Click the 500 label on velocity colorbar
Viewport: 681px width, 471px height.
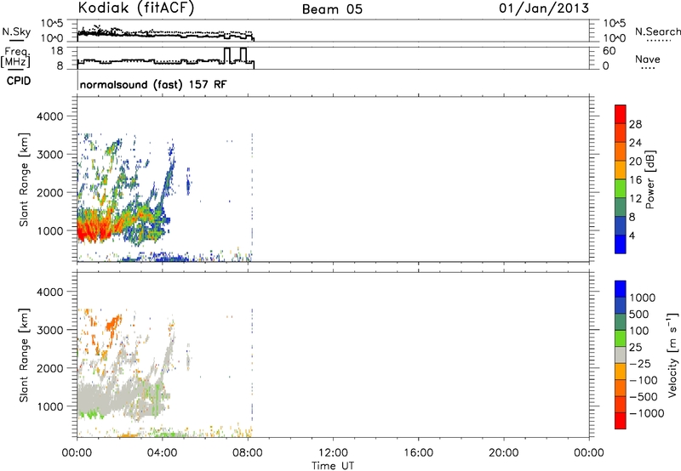click(638, 315)
